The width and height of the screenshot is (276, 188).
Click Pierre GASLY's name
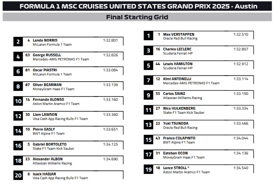click(44, 129)
